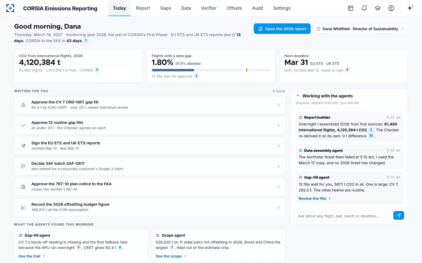Click the CORSIA app logo icon
422x263 pixels.
pos(10,8)
